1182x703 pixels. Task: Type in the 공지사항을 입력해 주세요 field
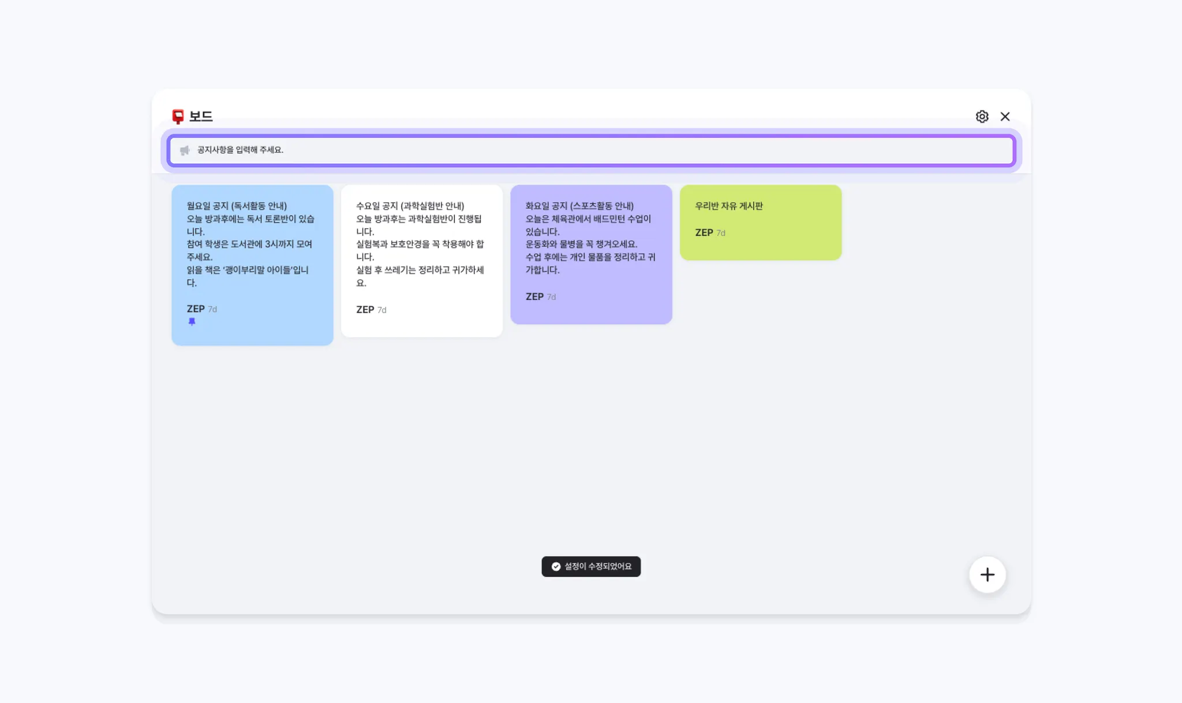point(577,151)
